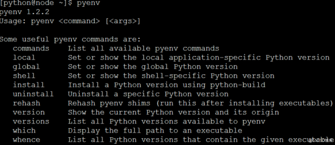Click the shell prompt '[python@node ~]$'
335x145 pixels.
(36, 3)
